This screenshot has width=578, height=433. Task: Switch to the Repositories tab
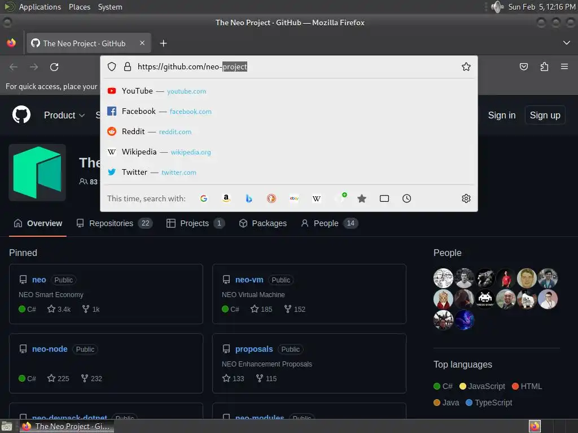point(114,223)
